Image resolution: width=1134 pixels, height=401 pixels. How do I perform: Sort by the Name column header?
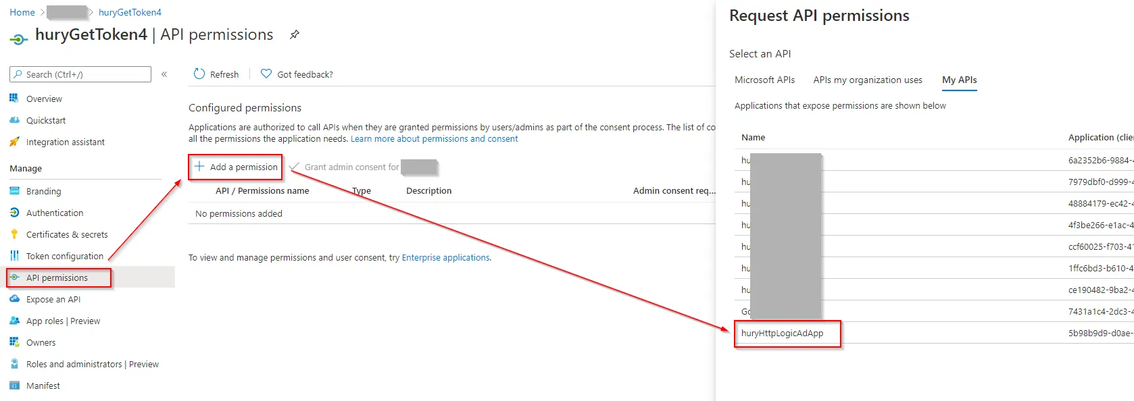point(753,137)
